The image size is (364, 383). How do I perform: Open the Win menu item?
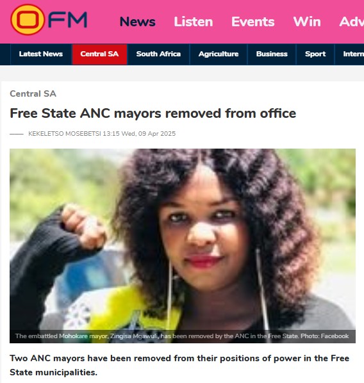(x=307, y=22)
